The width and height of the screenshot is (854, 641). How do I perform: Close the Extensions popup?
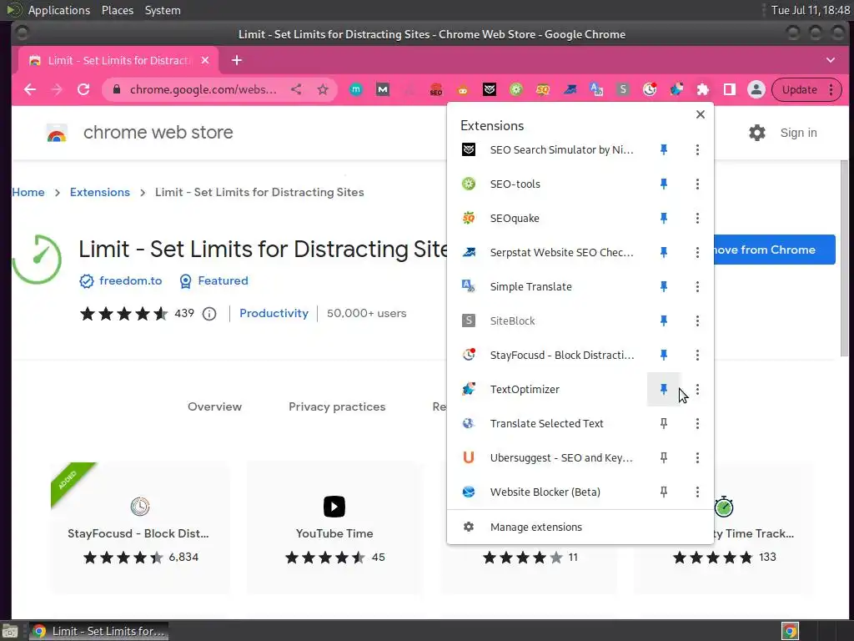click(701, 114)
